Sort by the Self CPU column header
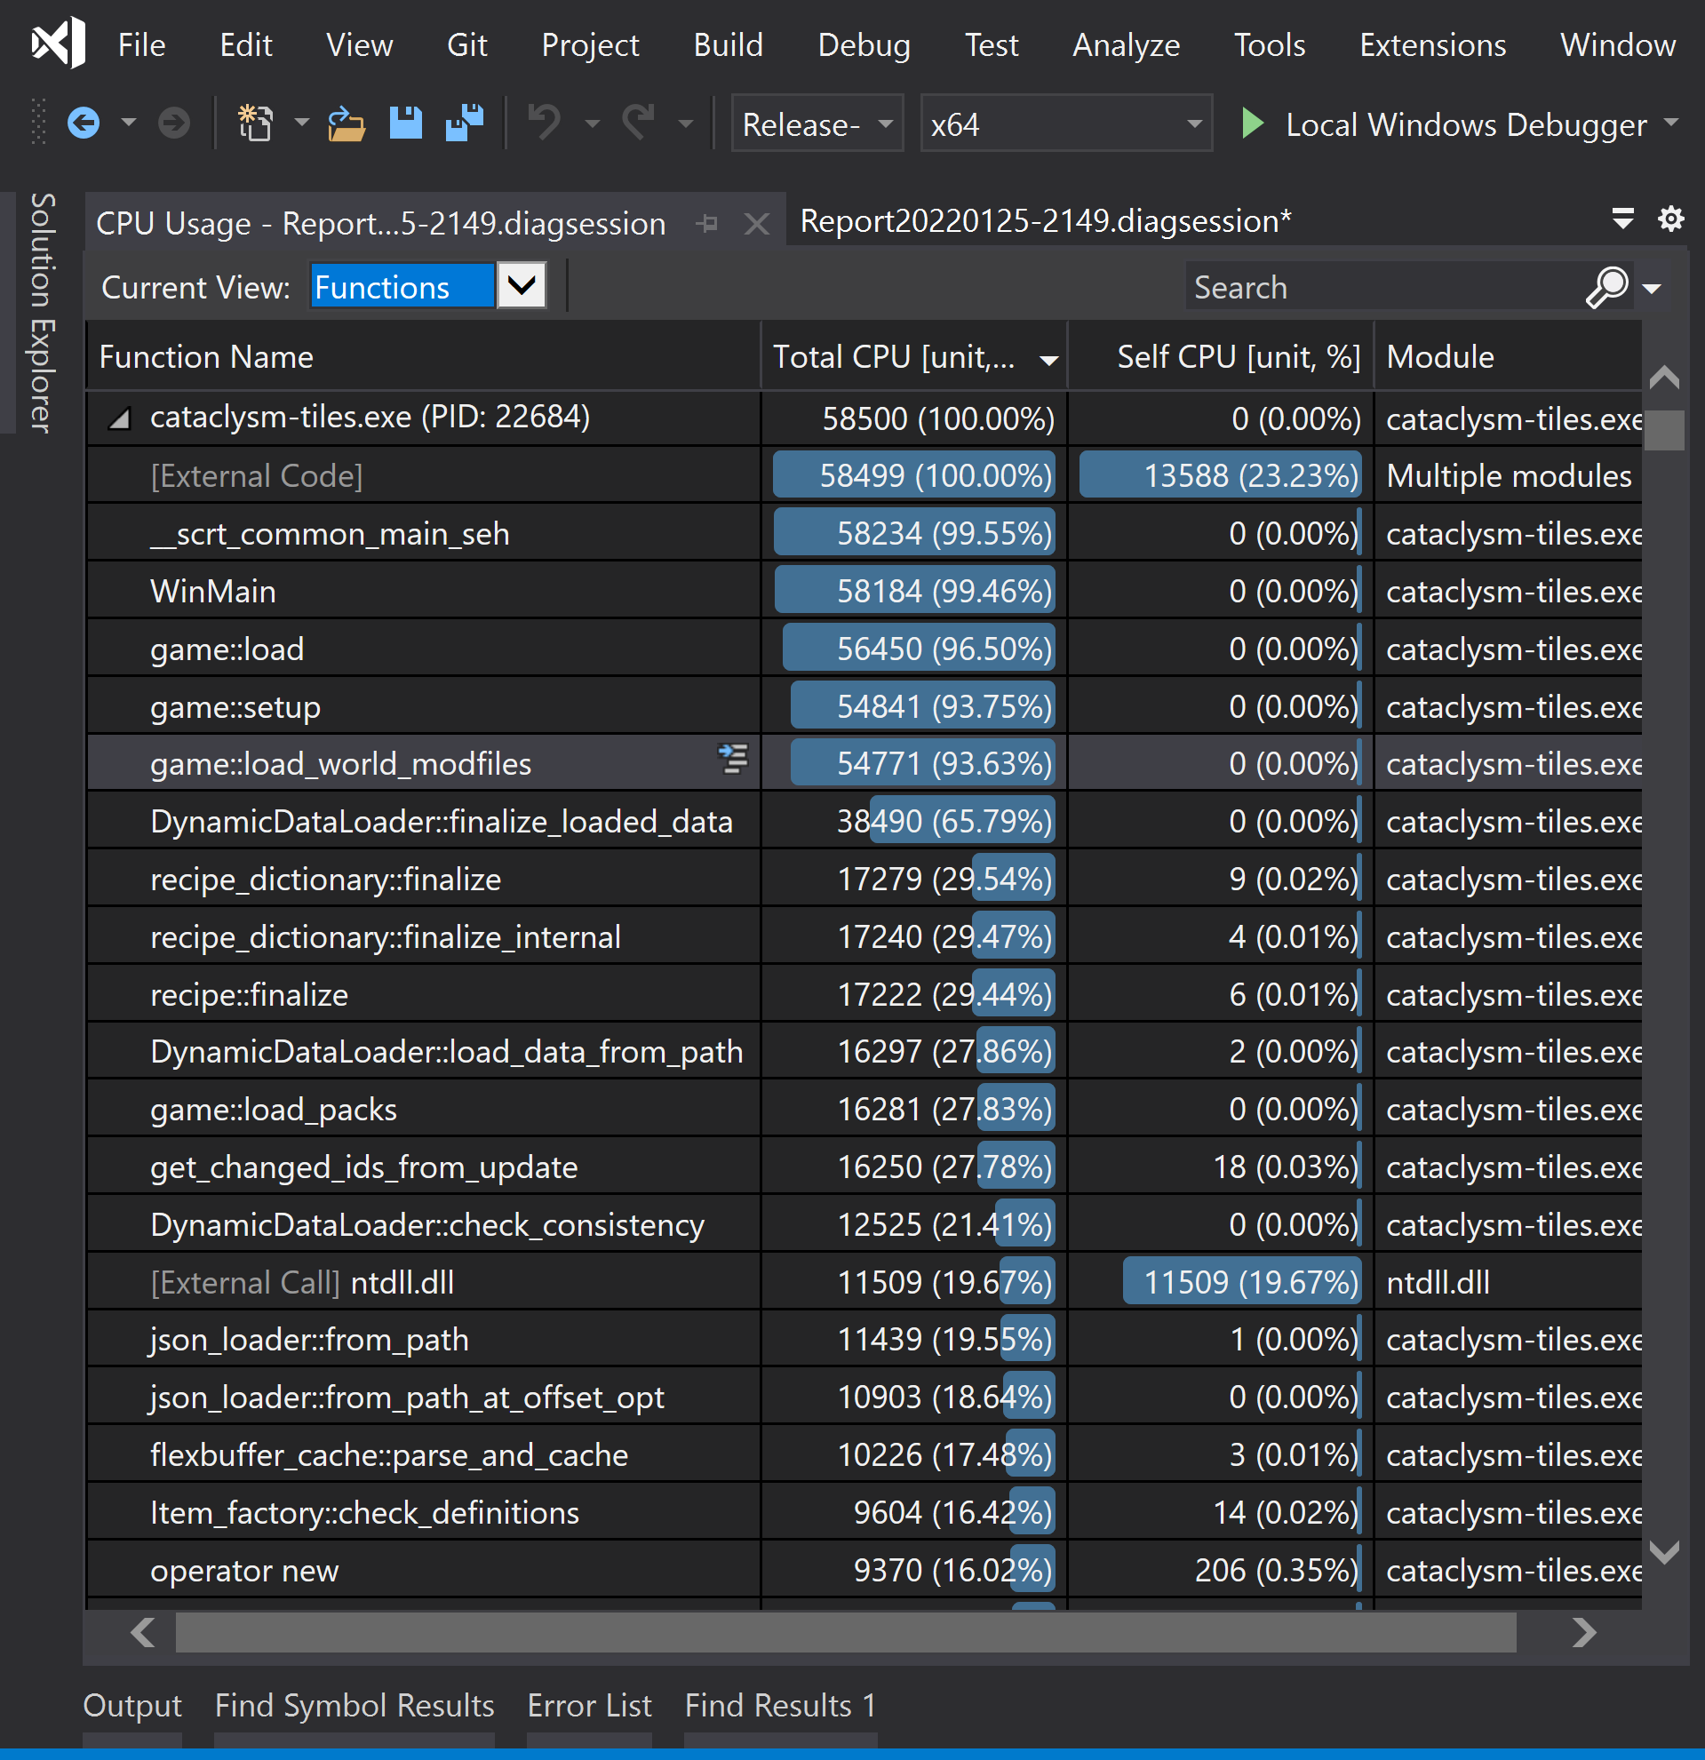This screenshot has height=1760, width=1705. tap(1220, 356)
